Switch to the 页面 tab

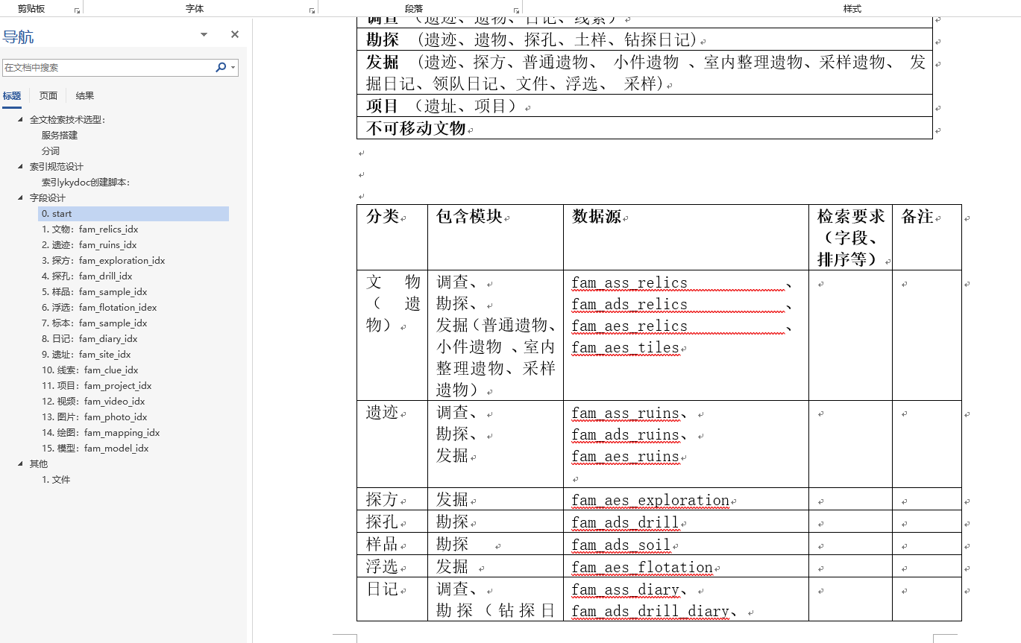point(48,95)
